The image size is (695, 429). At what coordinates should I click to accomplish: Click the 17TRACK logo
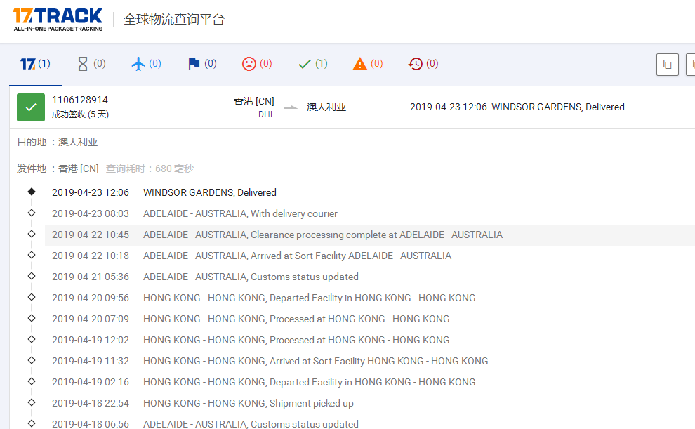[x=58, y=19]
